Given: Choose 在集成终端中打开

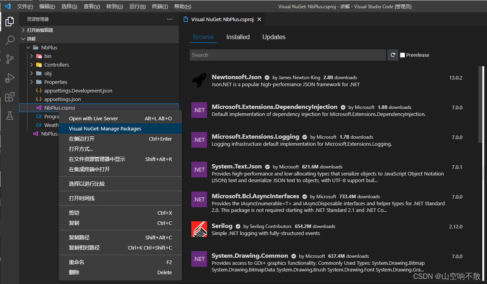Looking at the screenshot, I should 120,169.
